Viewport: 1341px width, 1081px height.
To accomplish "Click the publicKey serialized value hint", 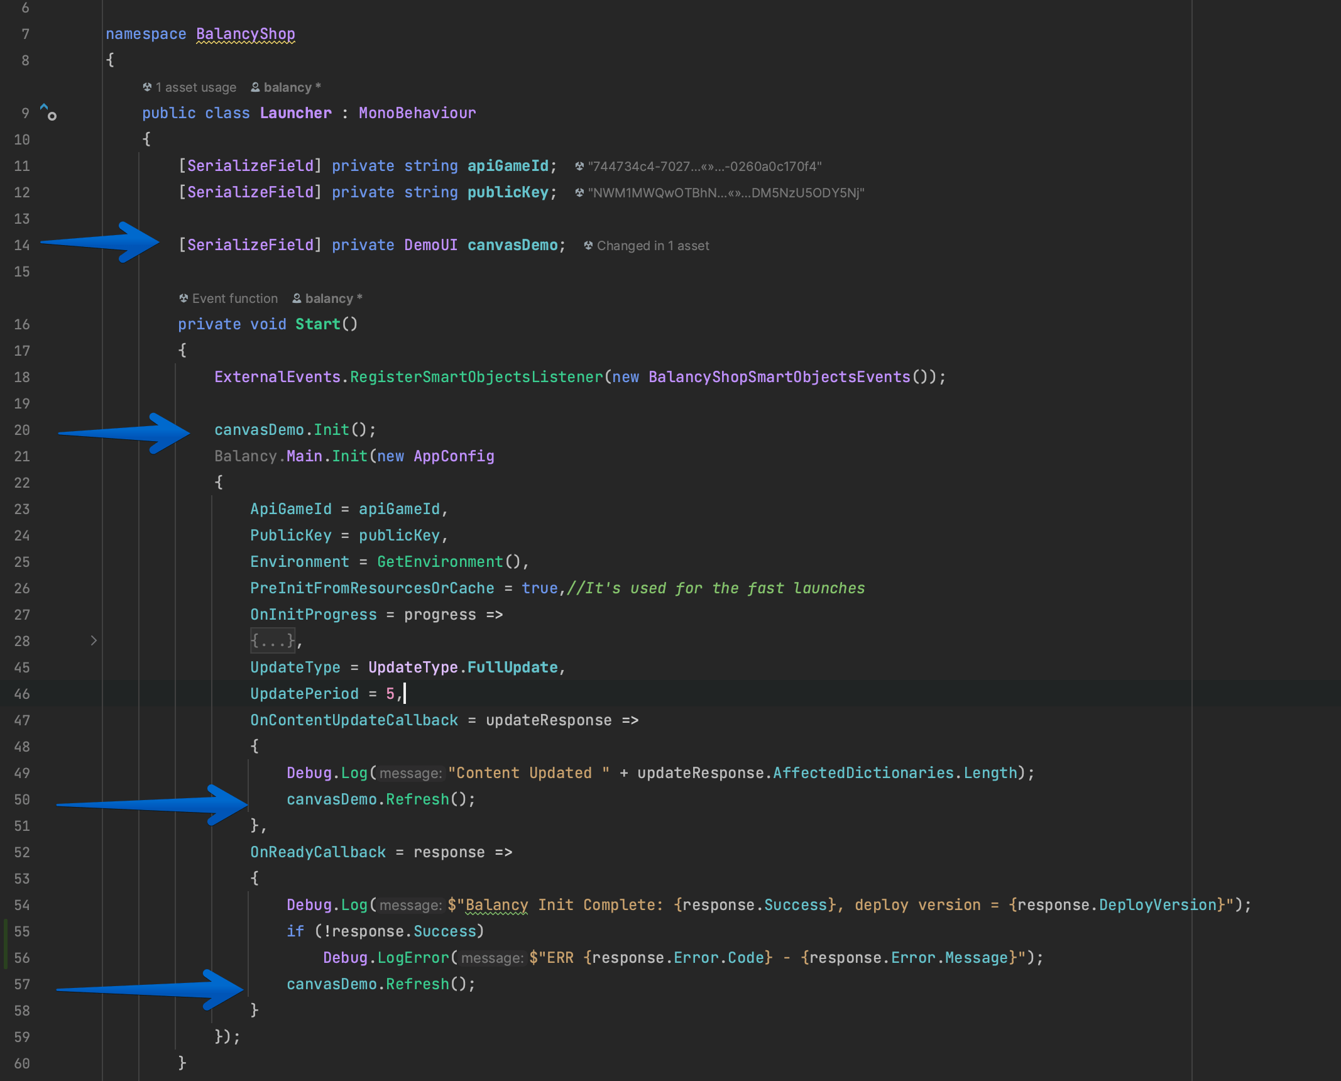I will click(726, 193).
